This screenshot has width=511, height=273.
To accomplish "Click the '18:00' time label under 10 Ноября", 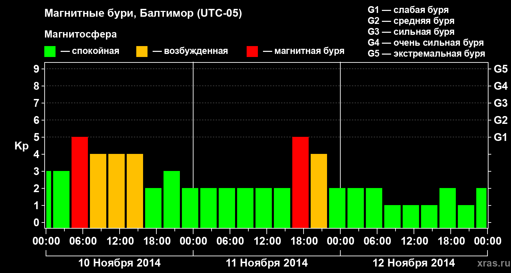I will point(156,241).
